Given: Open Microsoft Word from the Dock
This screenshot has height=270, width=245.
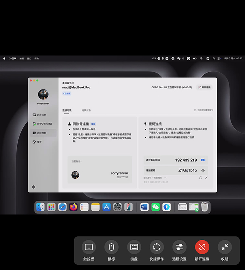Looking at the screenshot, I should point(144,207).
